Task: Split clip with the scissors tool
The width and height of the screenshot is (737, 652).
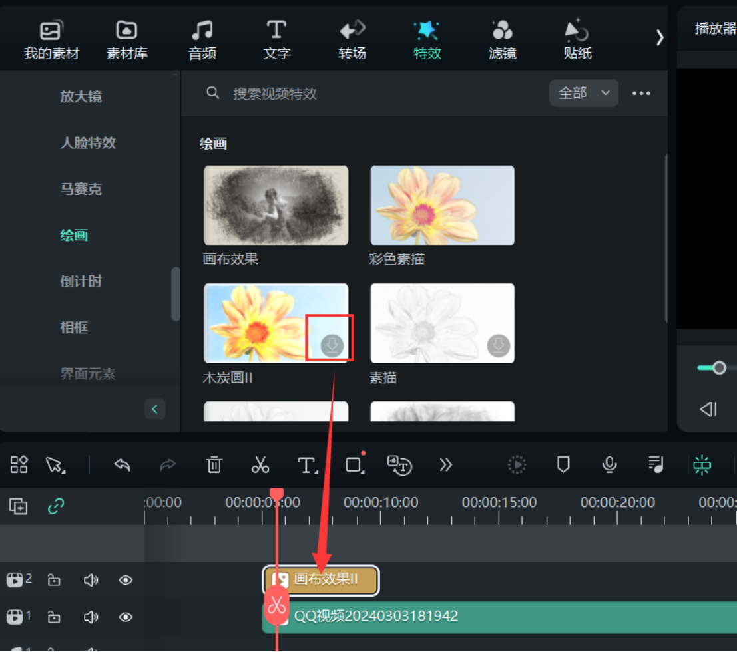Action: [260, 464]
